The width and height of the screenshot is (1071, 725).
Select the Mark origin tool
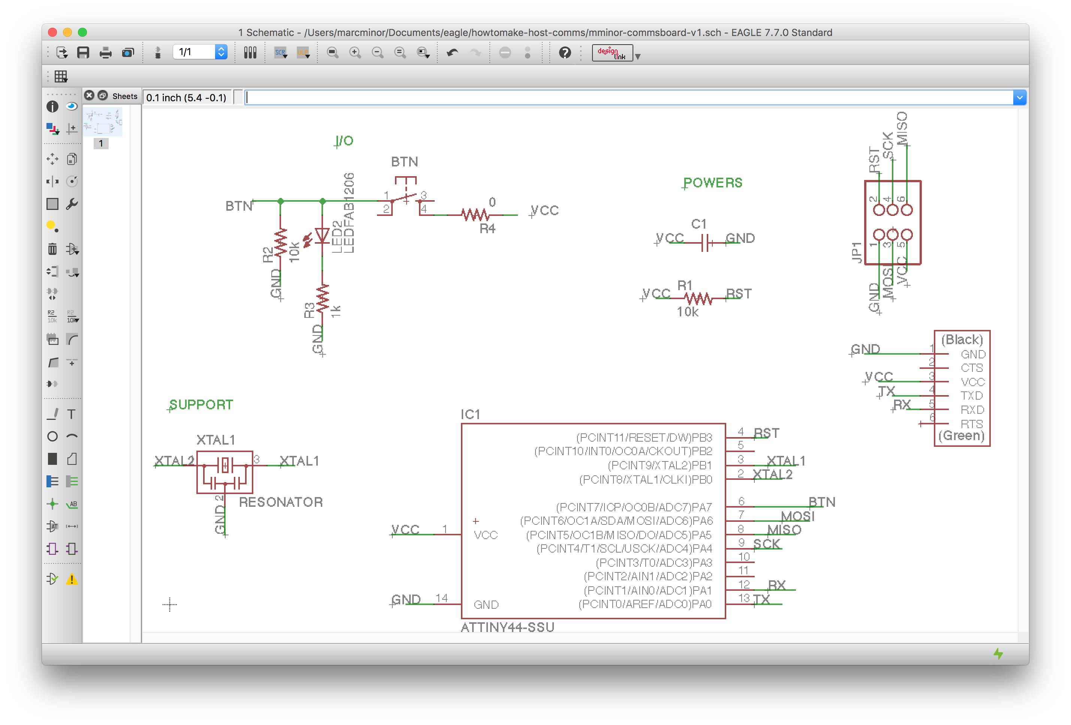tap(72, 129)
